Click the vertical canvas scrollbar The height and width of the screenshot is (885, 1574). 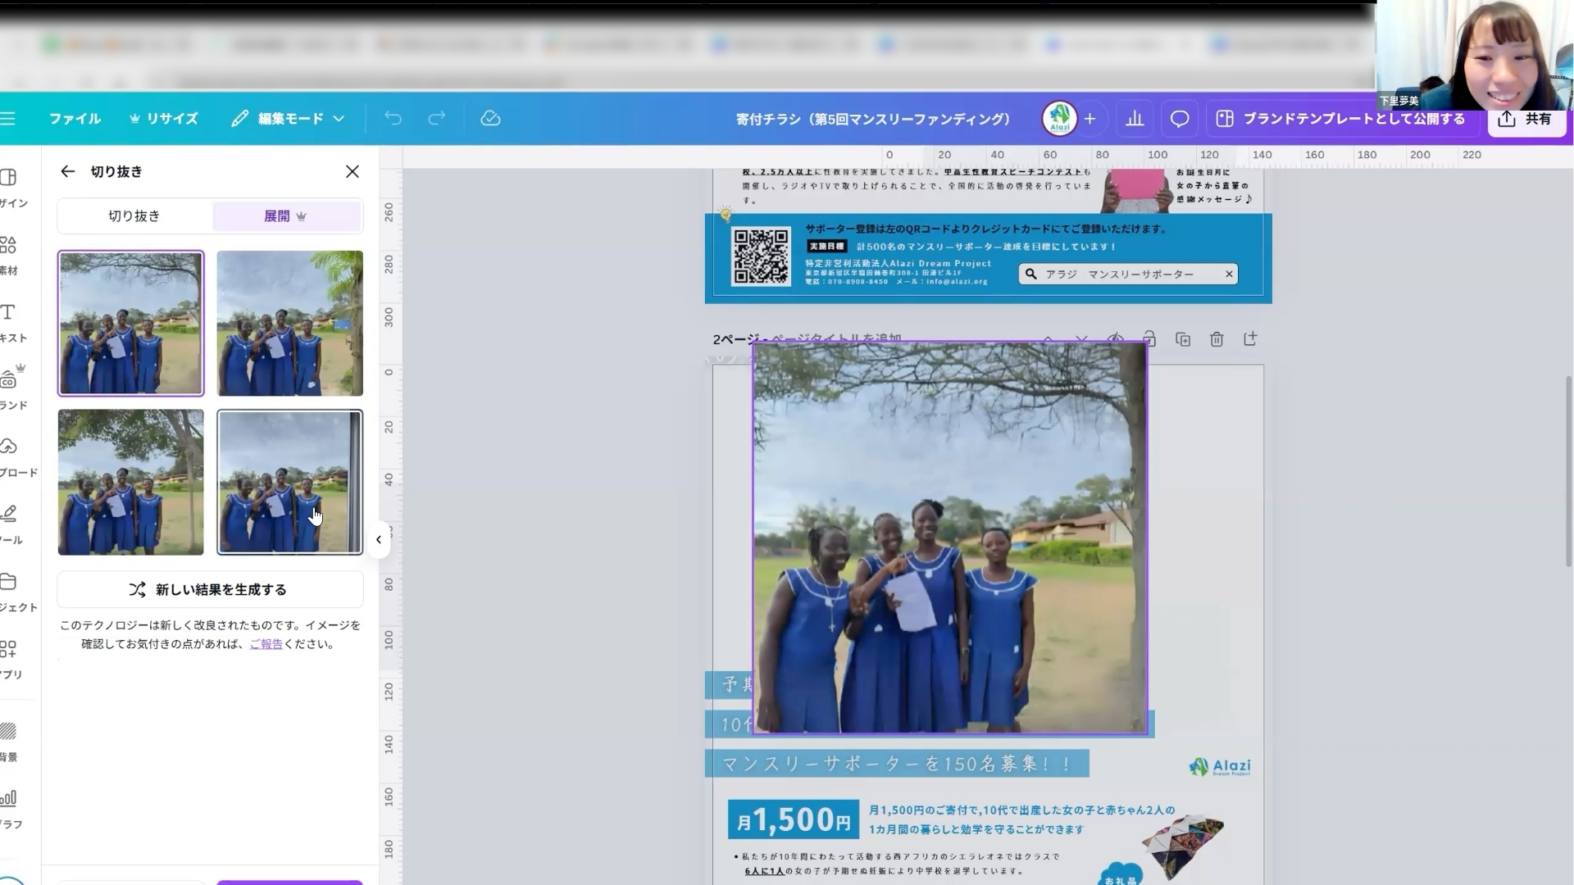coord(1568,471)
